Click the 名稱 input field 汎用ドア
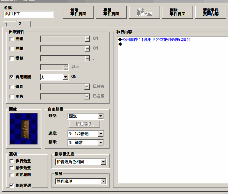Image resolution: width=228 pixels, height=194 pixels. pyautogui.click(x=29, y=14)
